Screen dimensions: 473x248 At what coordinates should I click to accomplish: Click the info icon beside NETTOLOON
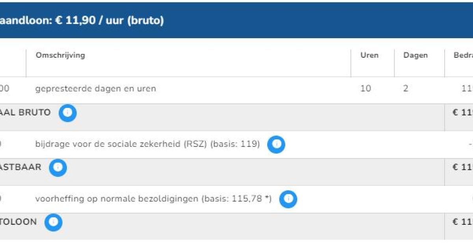click(53, 222)
